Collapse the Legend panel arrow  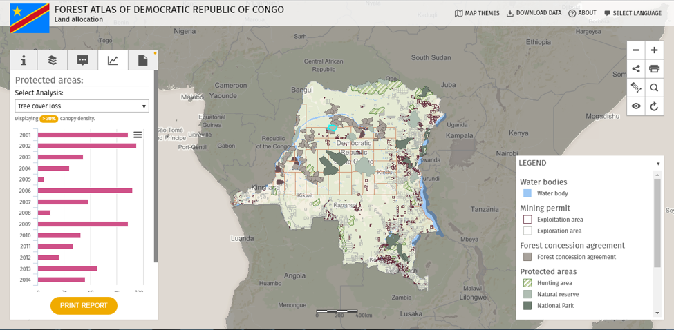(657, 164)
